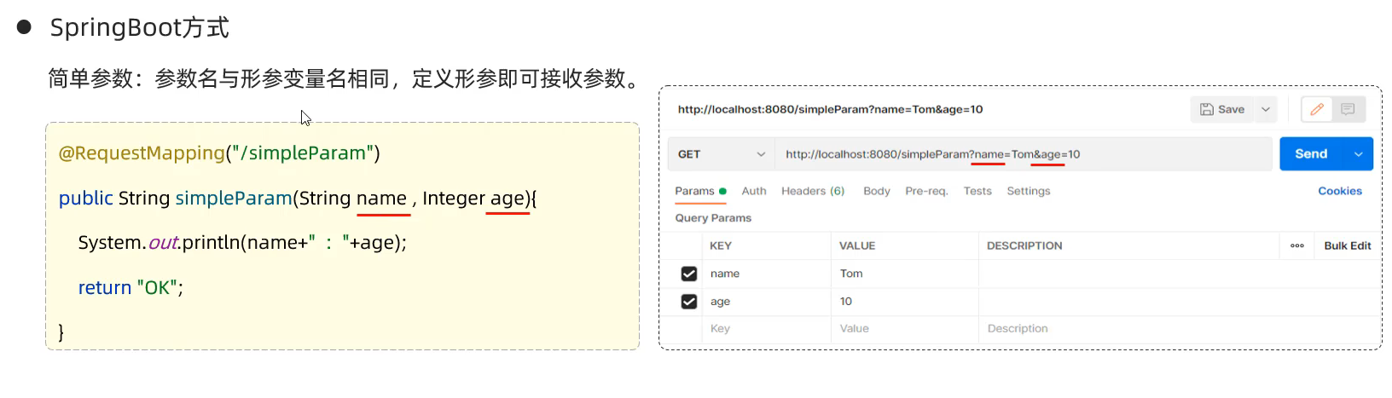1392x398 pixels.
Task: Open the GET method dropdown
Action: tap(722, 154)
